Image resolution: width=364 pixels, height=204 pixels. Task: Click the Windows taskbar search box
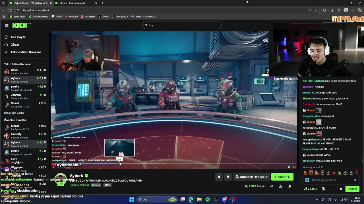coord(157,199)
